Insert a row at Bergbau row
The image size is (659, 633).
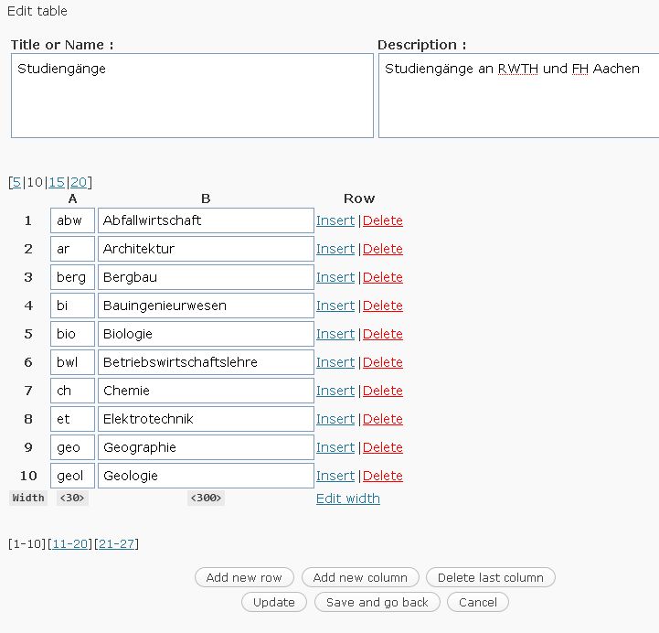pyautogui.click(x=335, y=277)
